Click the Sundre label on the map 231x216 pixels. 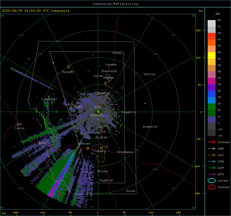coord(78,107)
